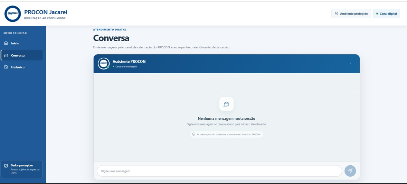Click the PROCON Jacareí title text
407x184 pixels.
click(x=46, y=12)
